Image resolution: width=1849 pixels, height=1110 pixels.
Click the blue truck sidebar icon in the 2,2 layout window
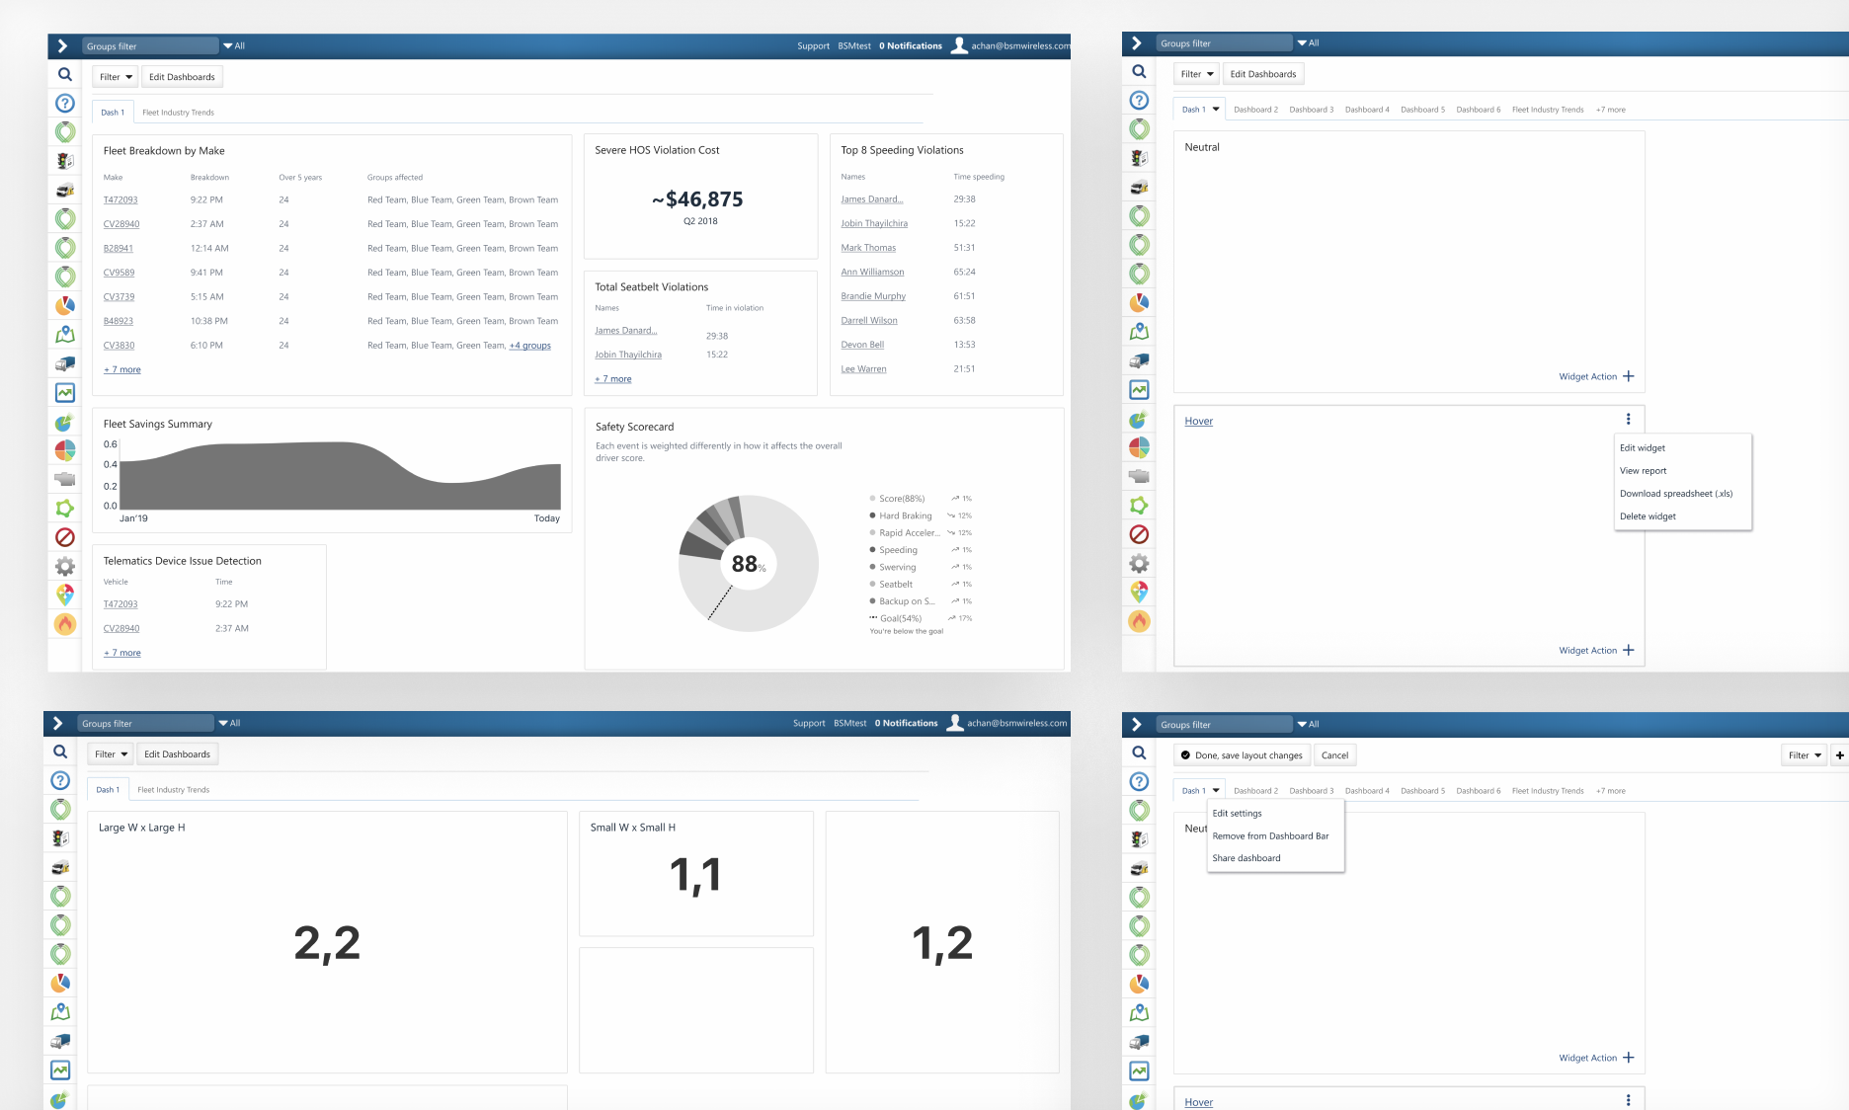coord(60,1041)
